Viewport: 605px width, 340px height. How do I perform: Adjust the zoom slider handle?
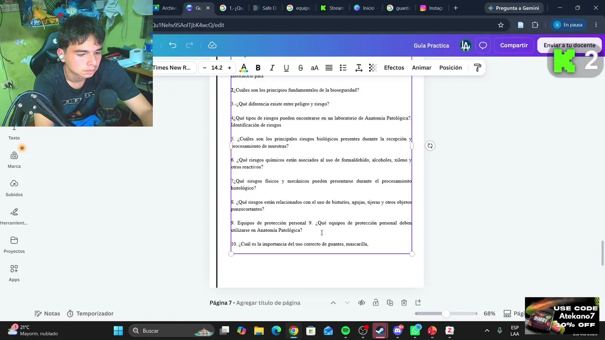(x=446, y=314)
